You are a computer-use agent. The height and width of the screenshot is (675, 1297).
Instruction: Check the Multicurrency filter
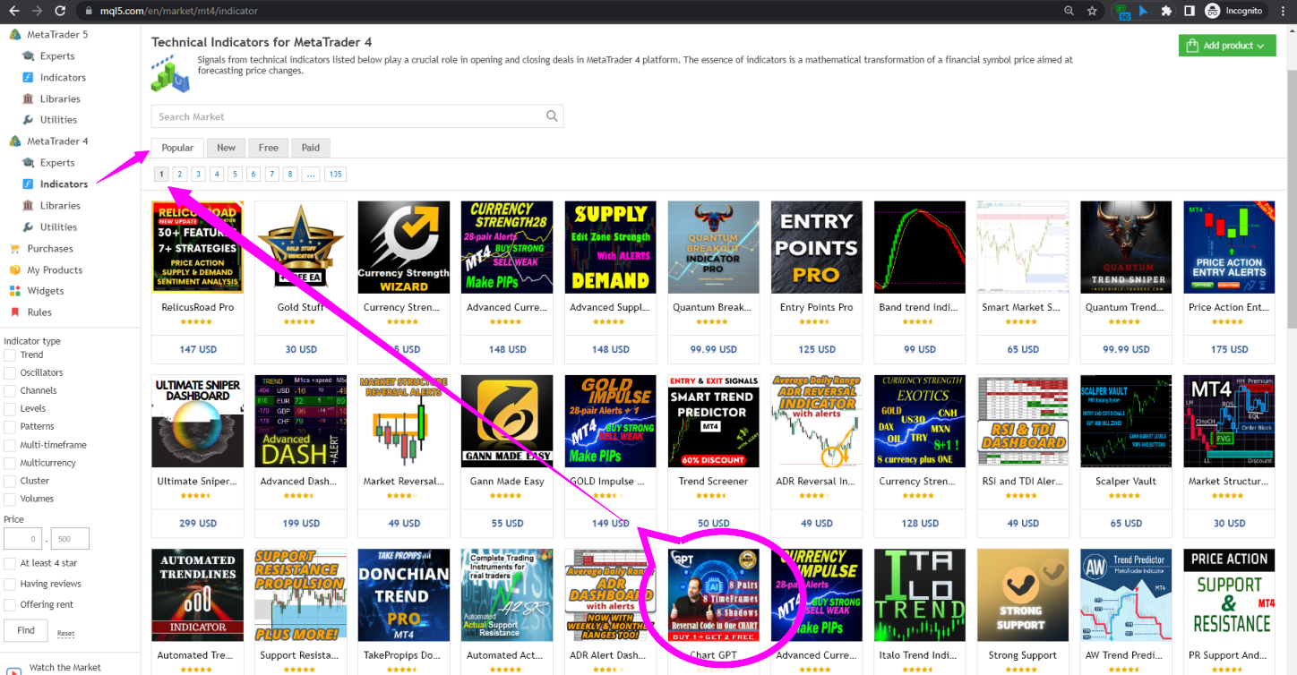[x=10, y=463]
